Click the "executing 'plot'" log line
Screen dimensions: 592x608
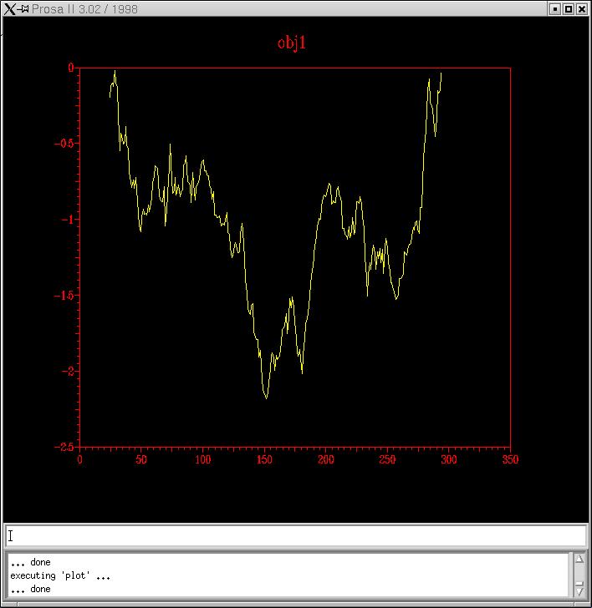click(x=60, y=575)
